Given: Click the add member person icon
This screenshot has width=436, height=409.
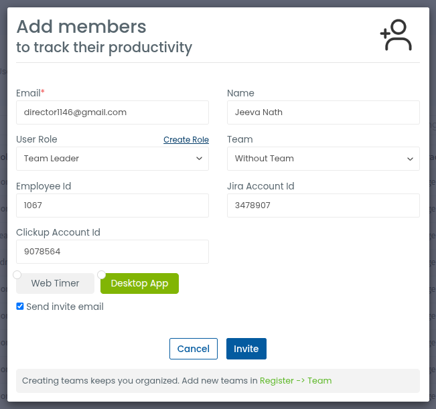Looking at the screenshot, I should tap(396, 35).
